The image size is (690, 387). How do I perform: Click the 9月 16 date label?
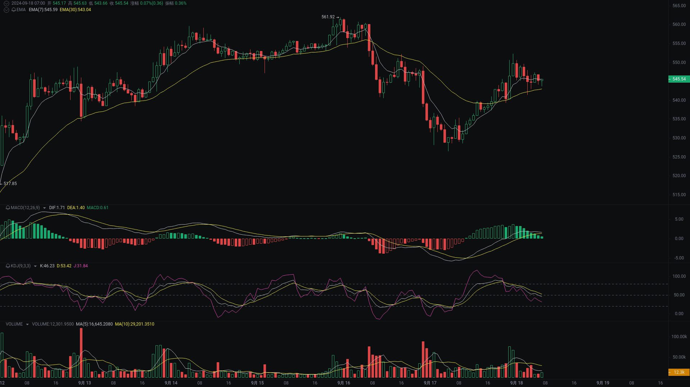tap(344, 383)
